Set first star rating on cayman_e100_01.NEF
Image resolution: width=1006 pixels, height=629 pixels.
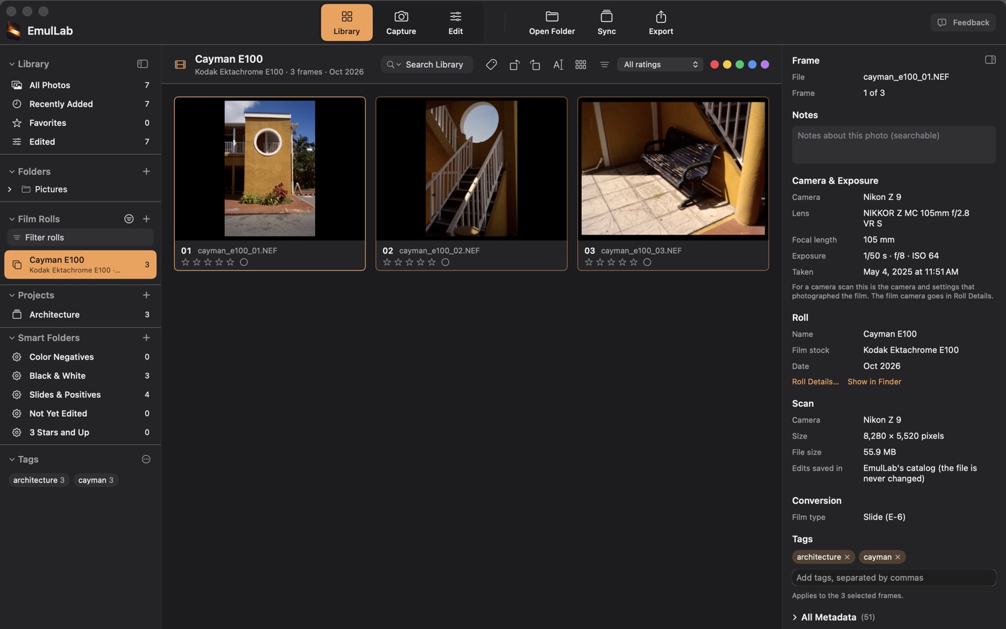(x=185, y=262)
